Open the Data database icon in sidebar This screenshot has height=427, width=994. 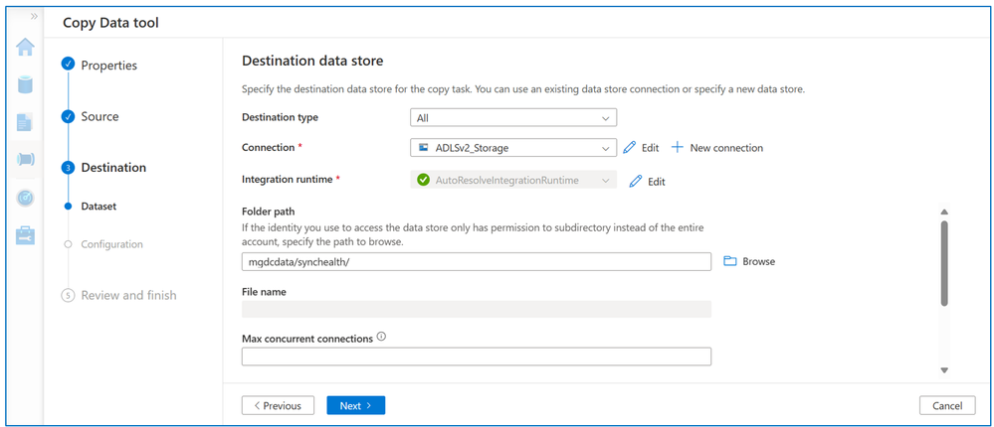click(x=25, y=84)
